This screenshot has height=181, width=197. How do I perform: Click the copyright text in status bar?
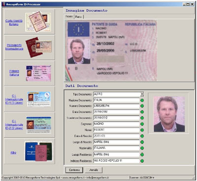(x=55, y=178)
